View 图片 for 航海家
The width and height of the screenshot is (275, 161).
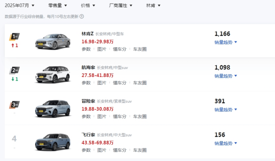pyautogui.click(x=102, y=83)
